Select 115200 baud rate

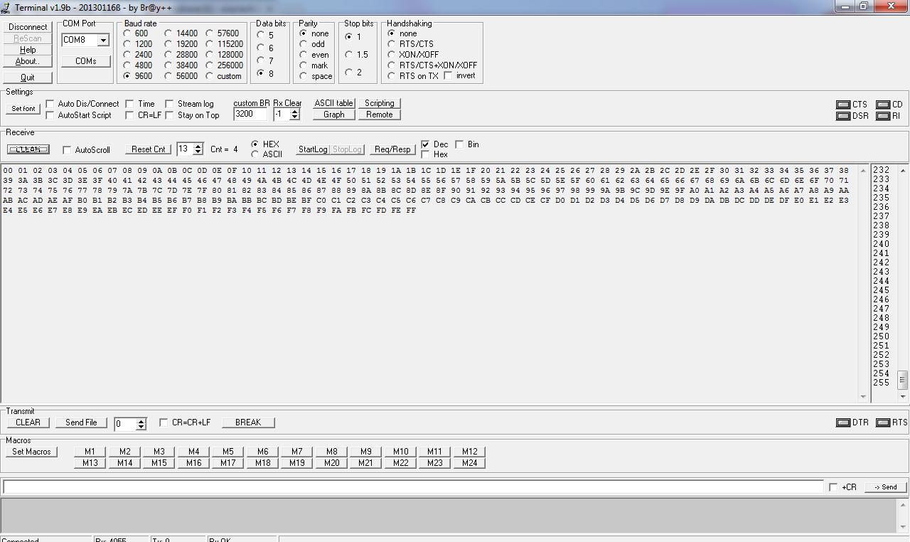(210, 44)
